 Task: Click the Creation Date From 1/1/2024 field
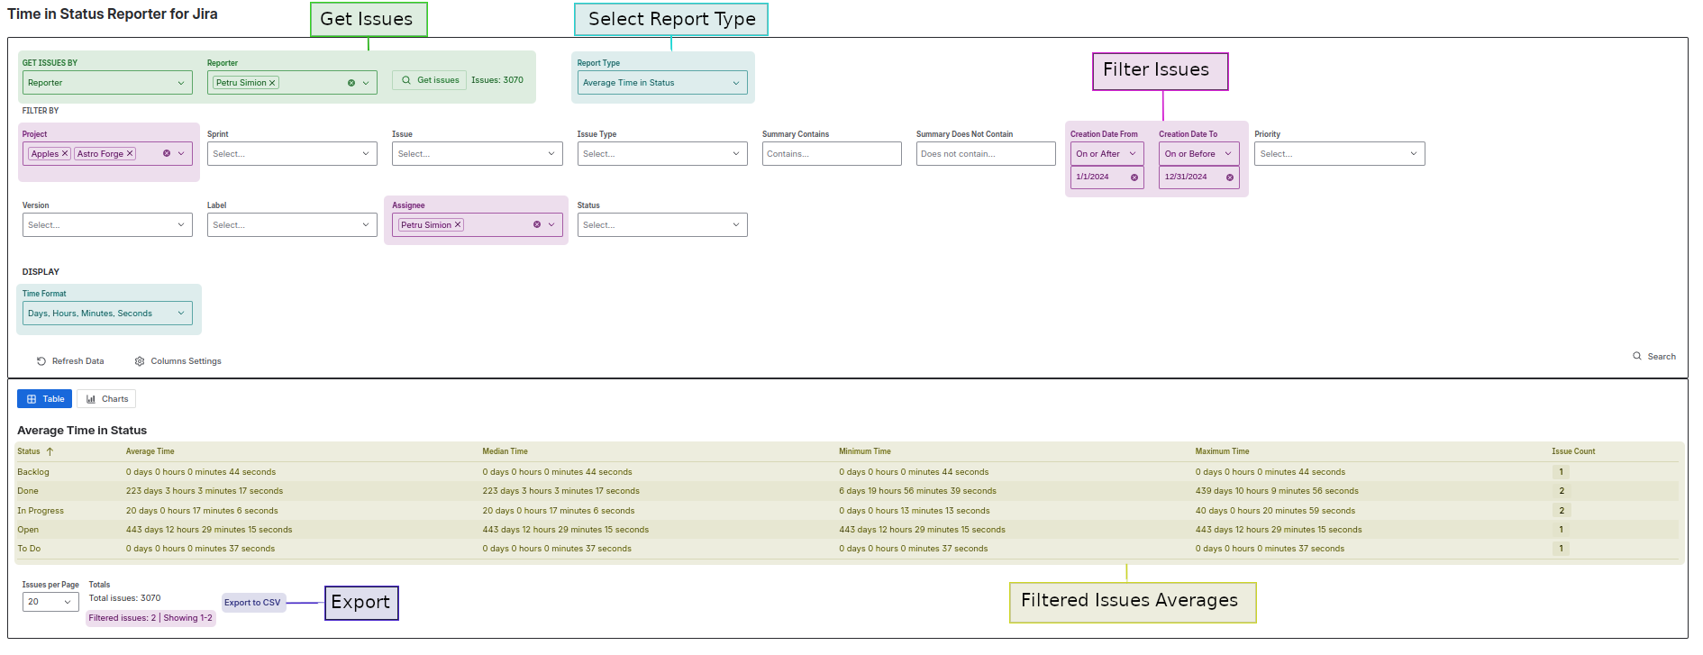click(x=1107, y=177)
